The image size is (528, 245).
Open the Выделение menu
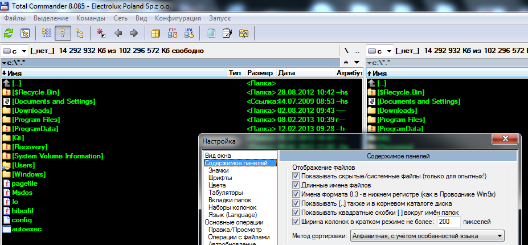point(51,18)
